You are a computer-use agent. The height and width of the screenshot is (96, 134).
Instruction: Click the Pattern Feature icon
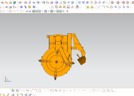point(2,3)
